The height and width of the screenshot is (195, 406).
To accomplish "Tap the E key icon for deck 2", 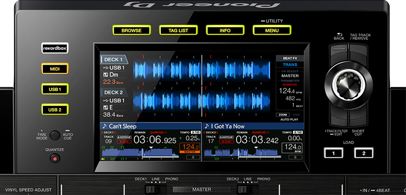I will point(105,107).
